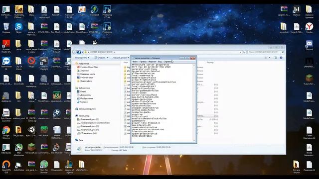Open Загрузки in Explorer sidebar
This screenshot has height=179, width=319.
[84, 71]
